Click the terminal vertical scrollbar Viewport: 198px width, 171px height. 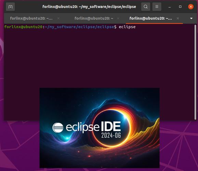click(195, 72)
